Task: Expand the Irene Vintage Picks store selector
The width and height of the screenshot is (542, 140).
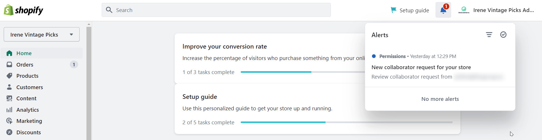Action: tap(42, 34)
